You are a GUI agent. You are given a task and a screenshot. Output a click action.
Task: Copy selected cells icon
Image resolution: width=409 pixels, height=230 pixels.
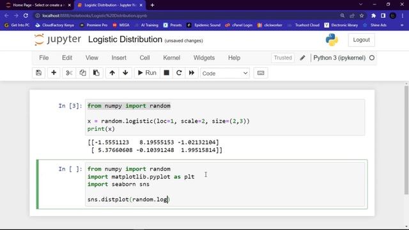(x=82, y=73)
